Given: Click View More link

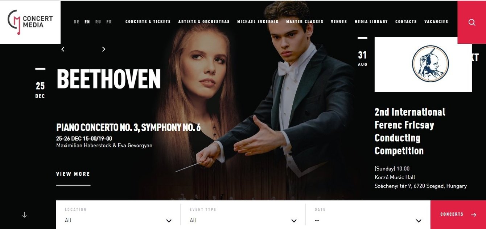Looking at the screenshot, I should pos(73,174).
